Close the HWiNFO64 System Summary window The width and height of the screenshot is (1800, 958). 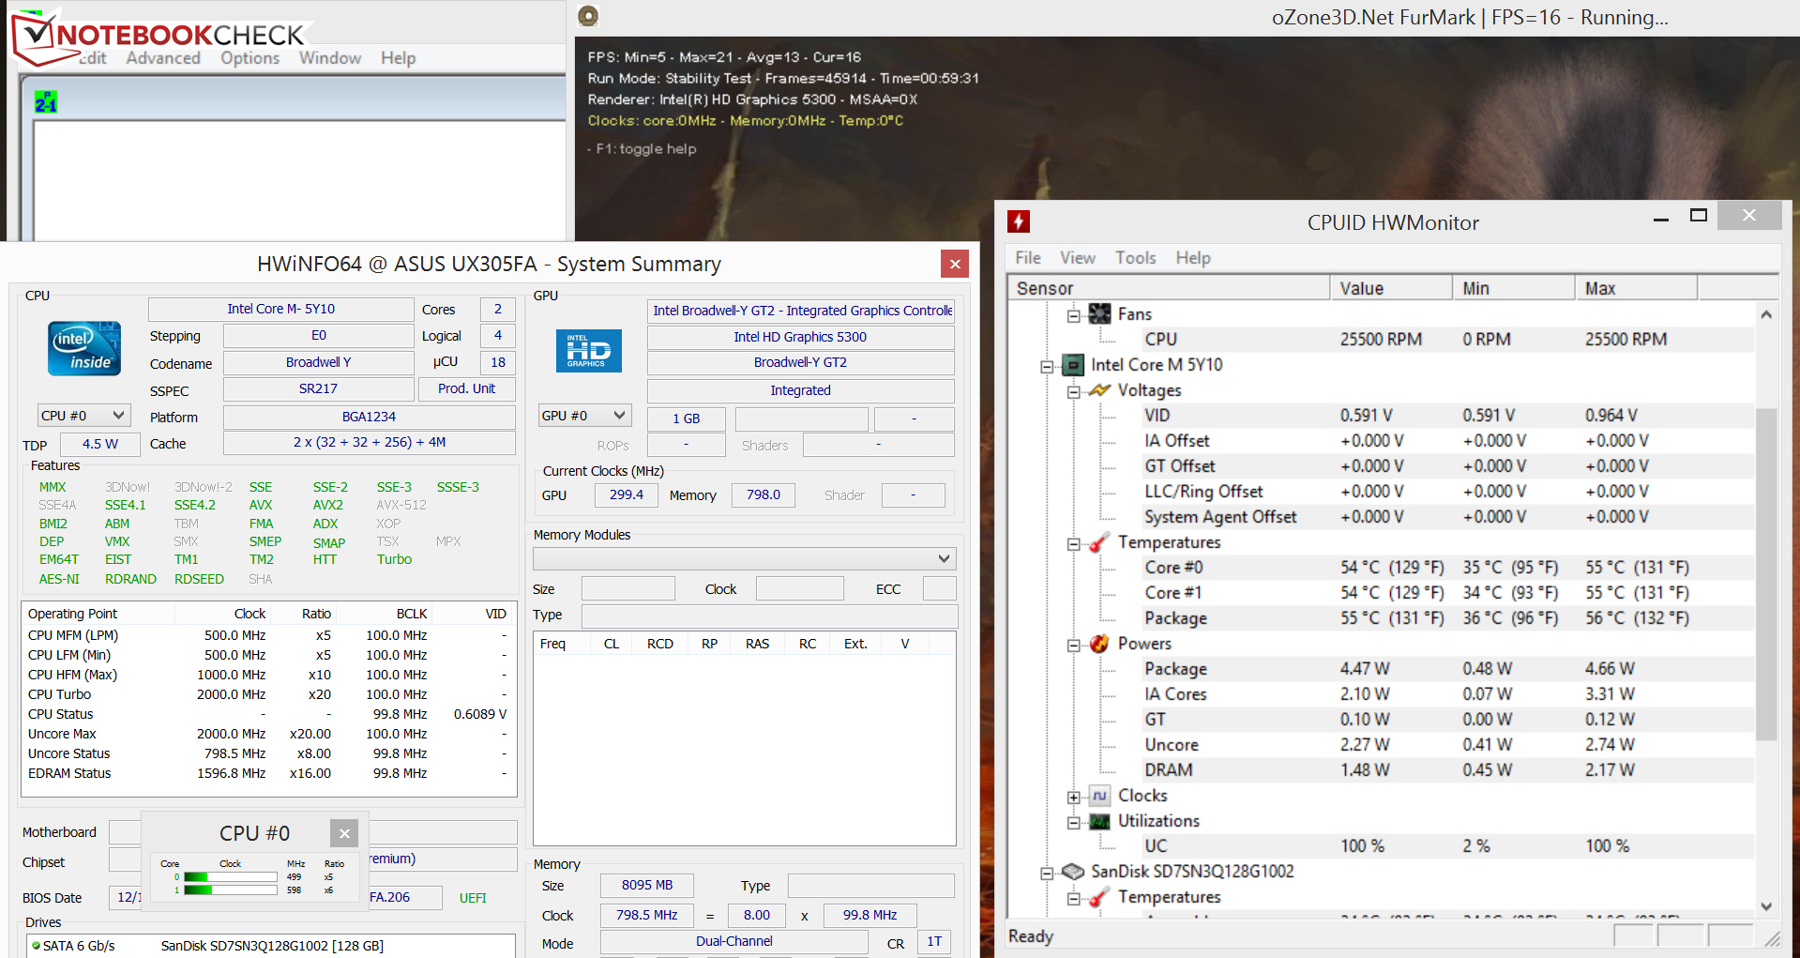pyautogui.click(x=955, y=264)
